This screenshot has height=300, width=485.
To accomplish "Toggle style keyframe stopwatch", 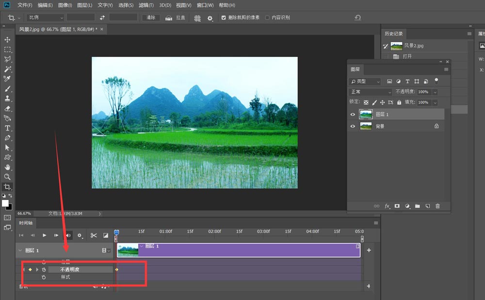I will click(44, 277).
